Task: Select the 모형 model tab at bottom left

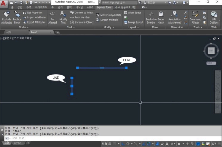Action: click(7, 143)
